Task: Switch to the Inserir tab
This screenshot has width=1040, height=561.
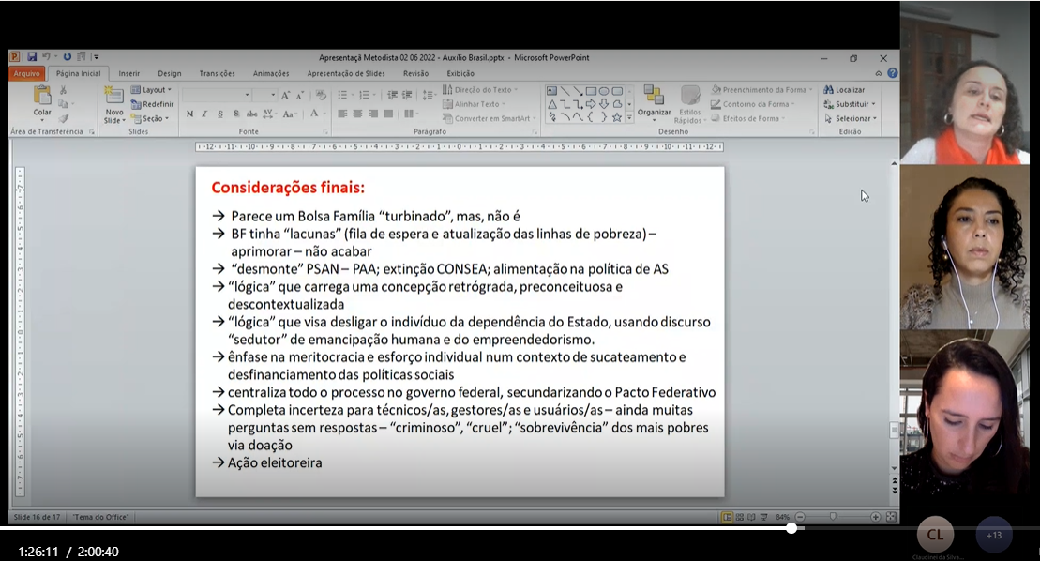Action: coord(129,73)
